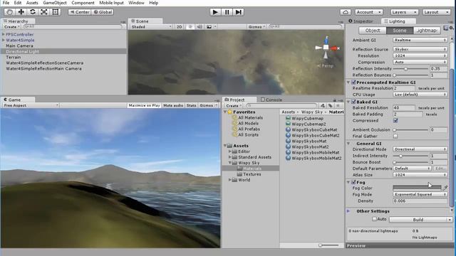Select Terrain in the Hierarchy
The height and width of the screenshot is (256, 456).
14,57
